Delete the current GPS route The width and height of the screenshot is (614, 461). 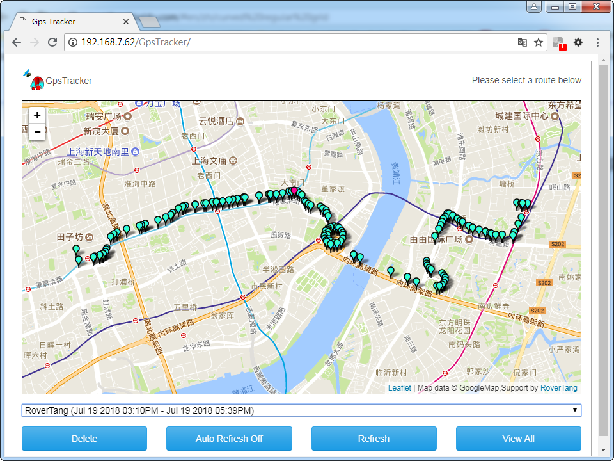pos(84,439)
